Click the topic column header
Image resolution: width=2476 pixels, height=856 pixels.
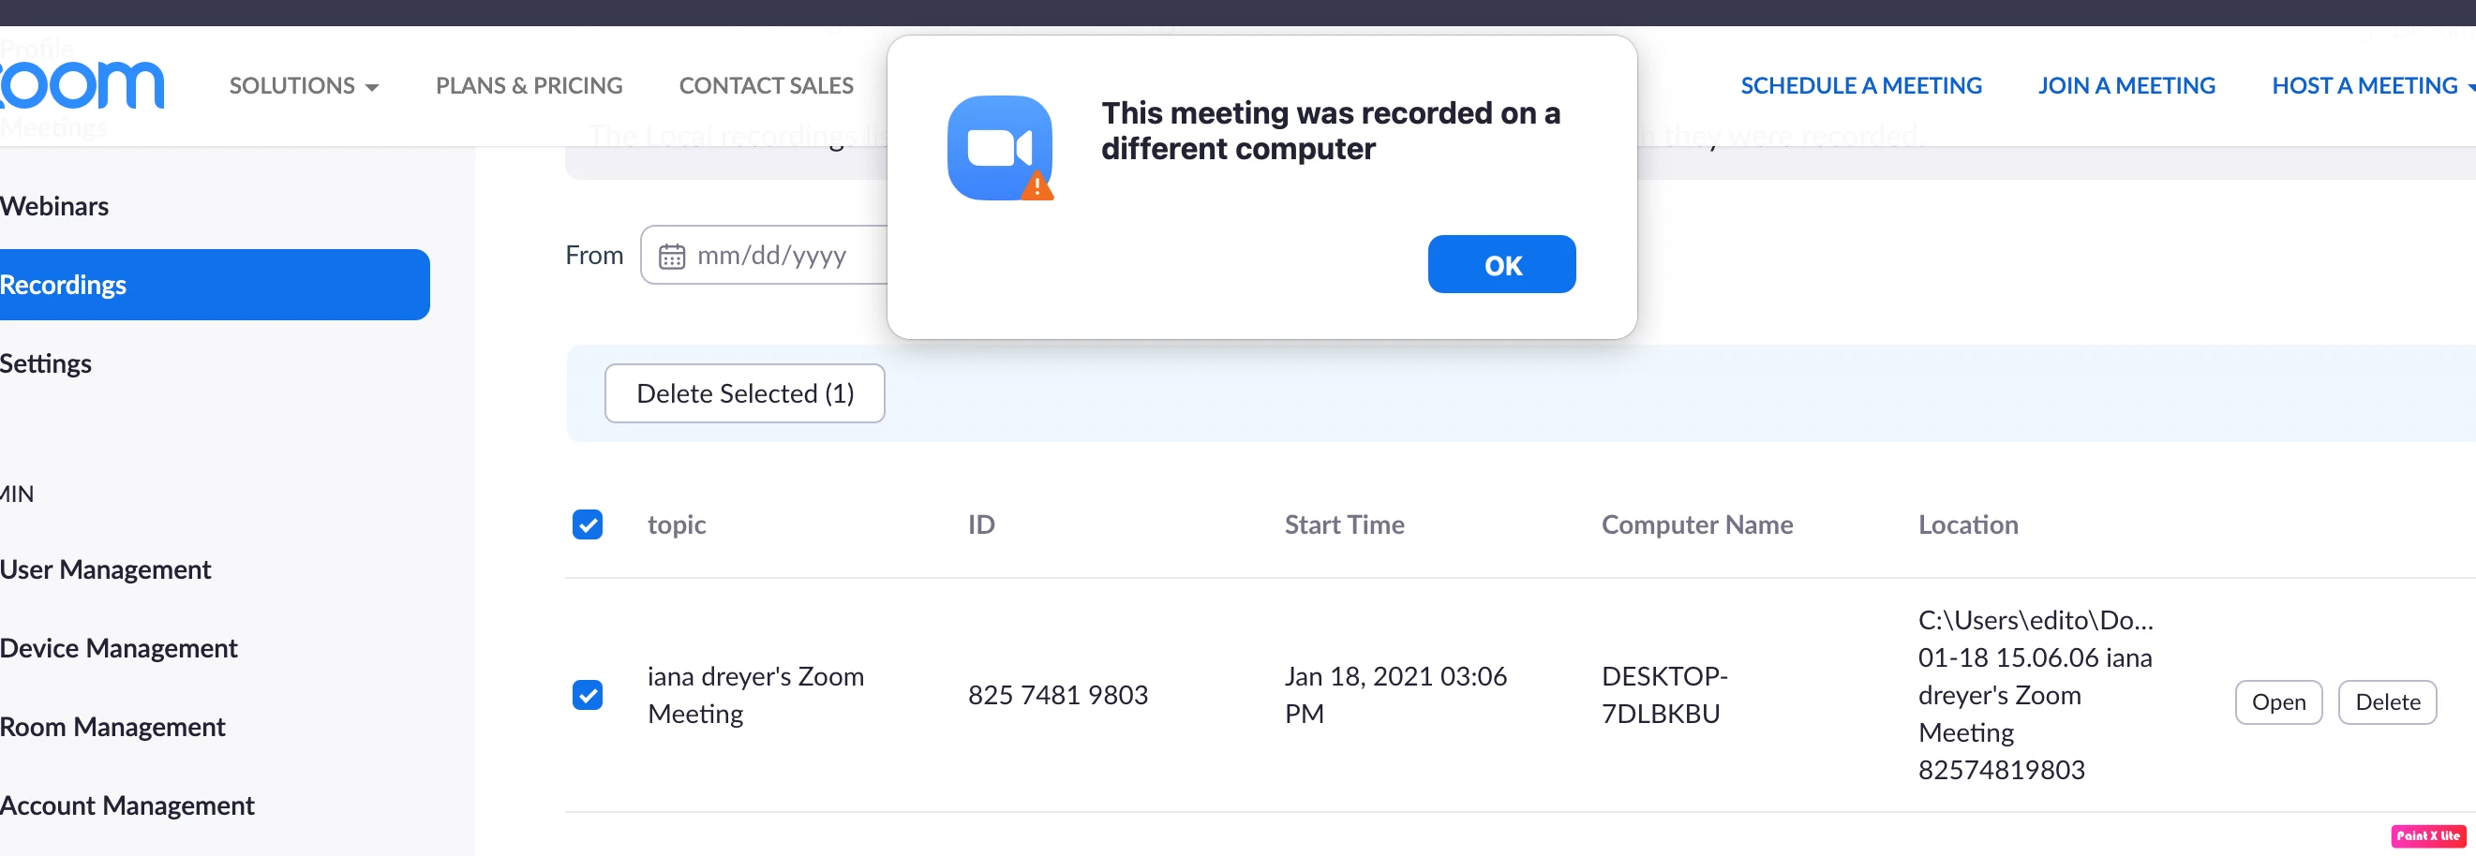click(677, 524)
